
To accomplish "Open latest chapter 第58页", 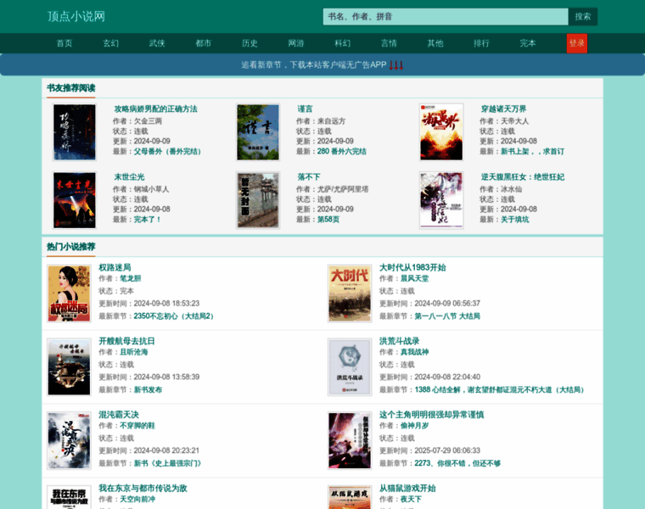I will pyautogui.click(x=328, y=220).
